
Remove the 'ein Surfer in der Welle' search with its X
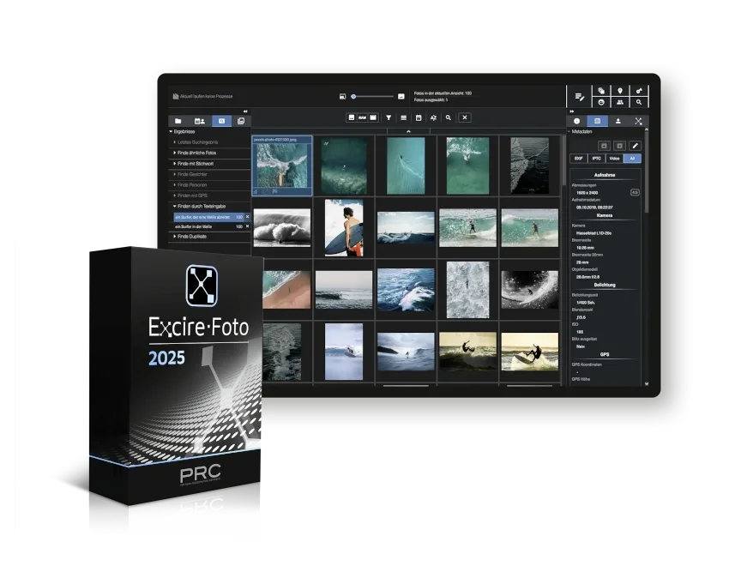pos(247,226)
